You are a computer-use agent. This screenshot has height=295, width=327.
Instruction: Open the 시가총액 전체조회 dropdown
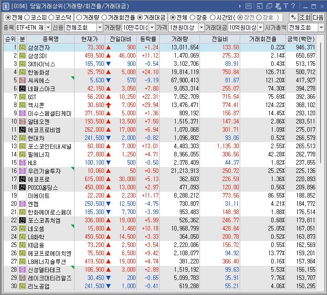coord(321,27)
